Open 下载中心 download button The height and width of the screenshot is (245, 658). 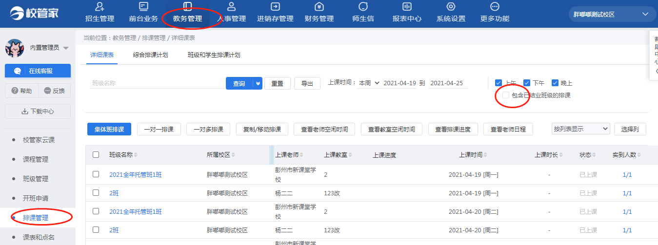tap(38, 111)
